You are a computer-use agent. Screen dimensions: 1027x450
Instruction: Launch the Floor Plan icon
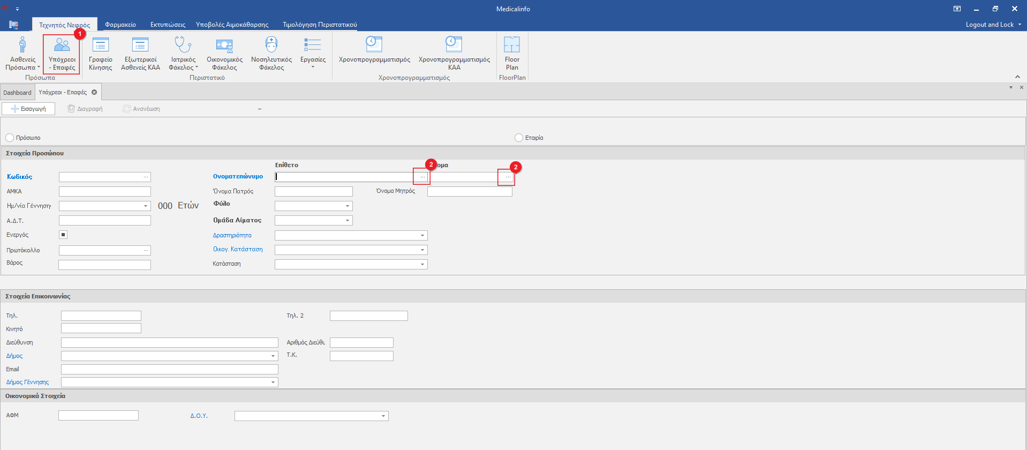click(512, 46)
